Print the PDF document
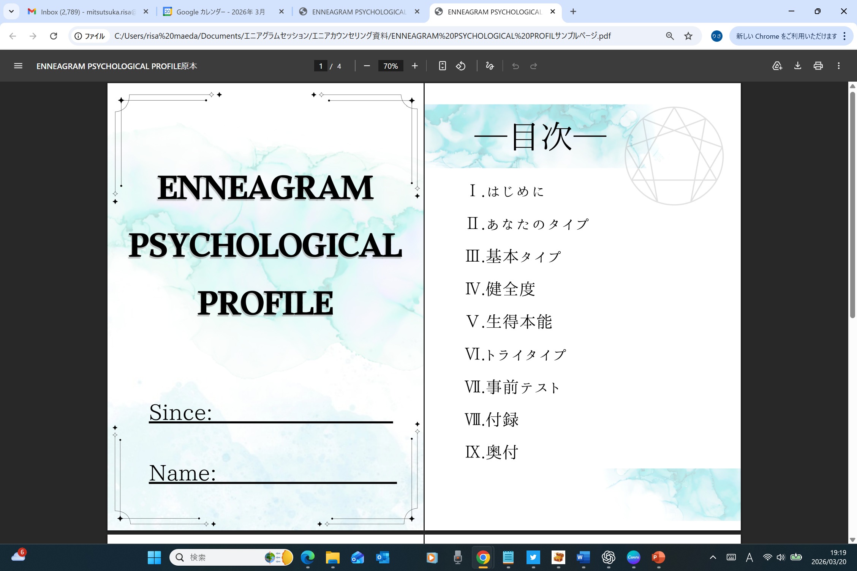 pos(818,66)
